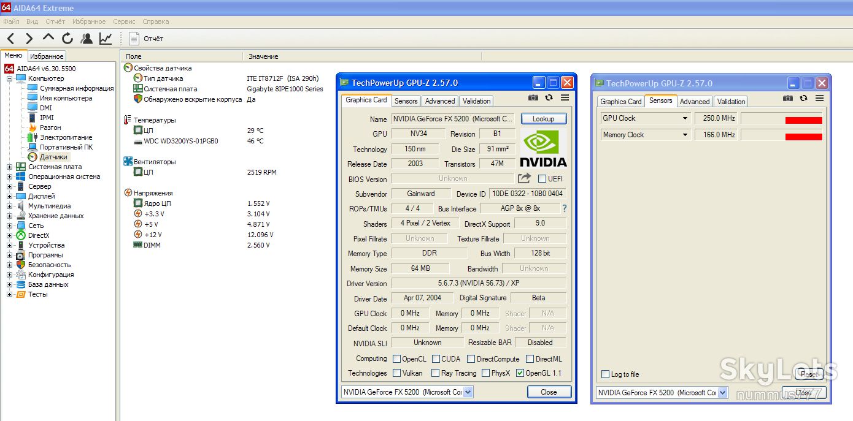Expand the Системная плата tree node
The height and width of the screenshot is (421, 853).
click(9, 167)
